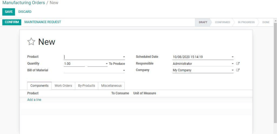
Task: Discard the new manufacturing order
Action: point(25,12)
